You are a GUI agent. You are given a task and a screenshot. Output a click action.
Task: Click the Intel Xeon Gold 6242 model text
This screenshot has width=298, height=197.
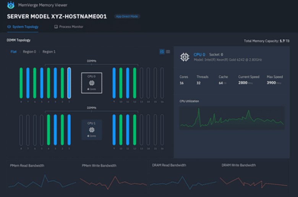(228, 60)
